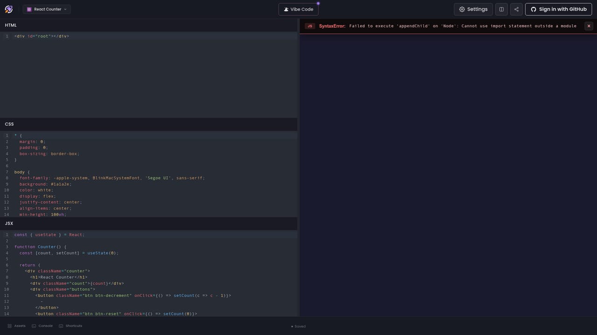The image size is (597, 335).
Task: Open Settings
Action: point(473,9)
